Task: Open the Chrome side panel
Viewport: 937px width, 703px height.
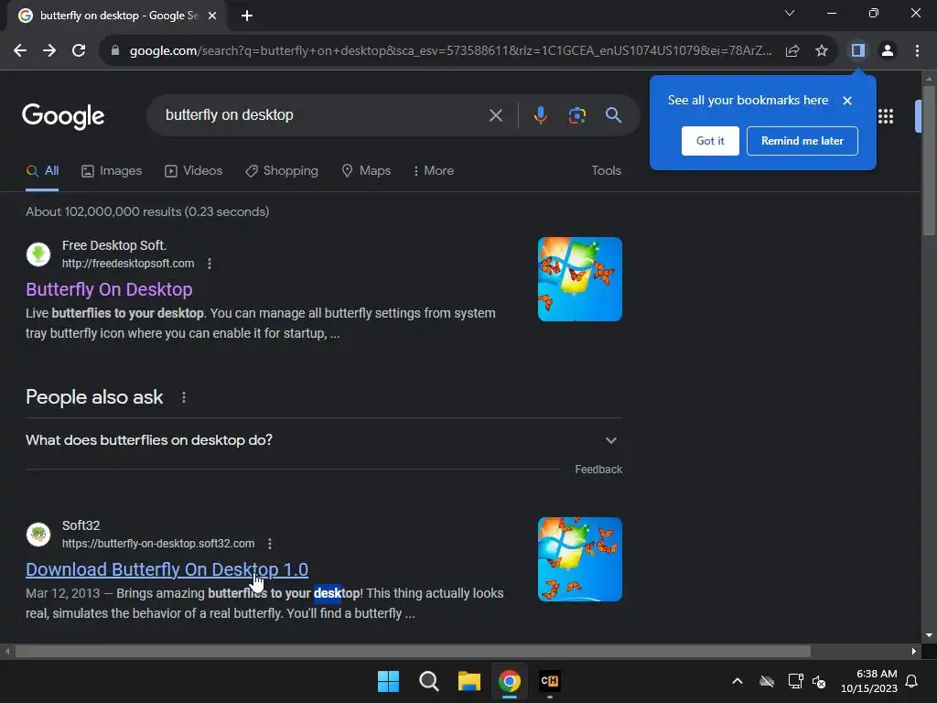Action: (858, 51)
